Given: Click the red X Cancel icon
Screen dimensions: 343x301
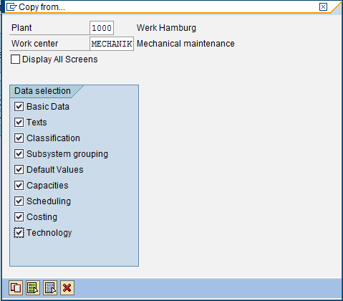Looking at the screenshot, I should tap(67, 287).
